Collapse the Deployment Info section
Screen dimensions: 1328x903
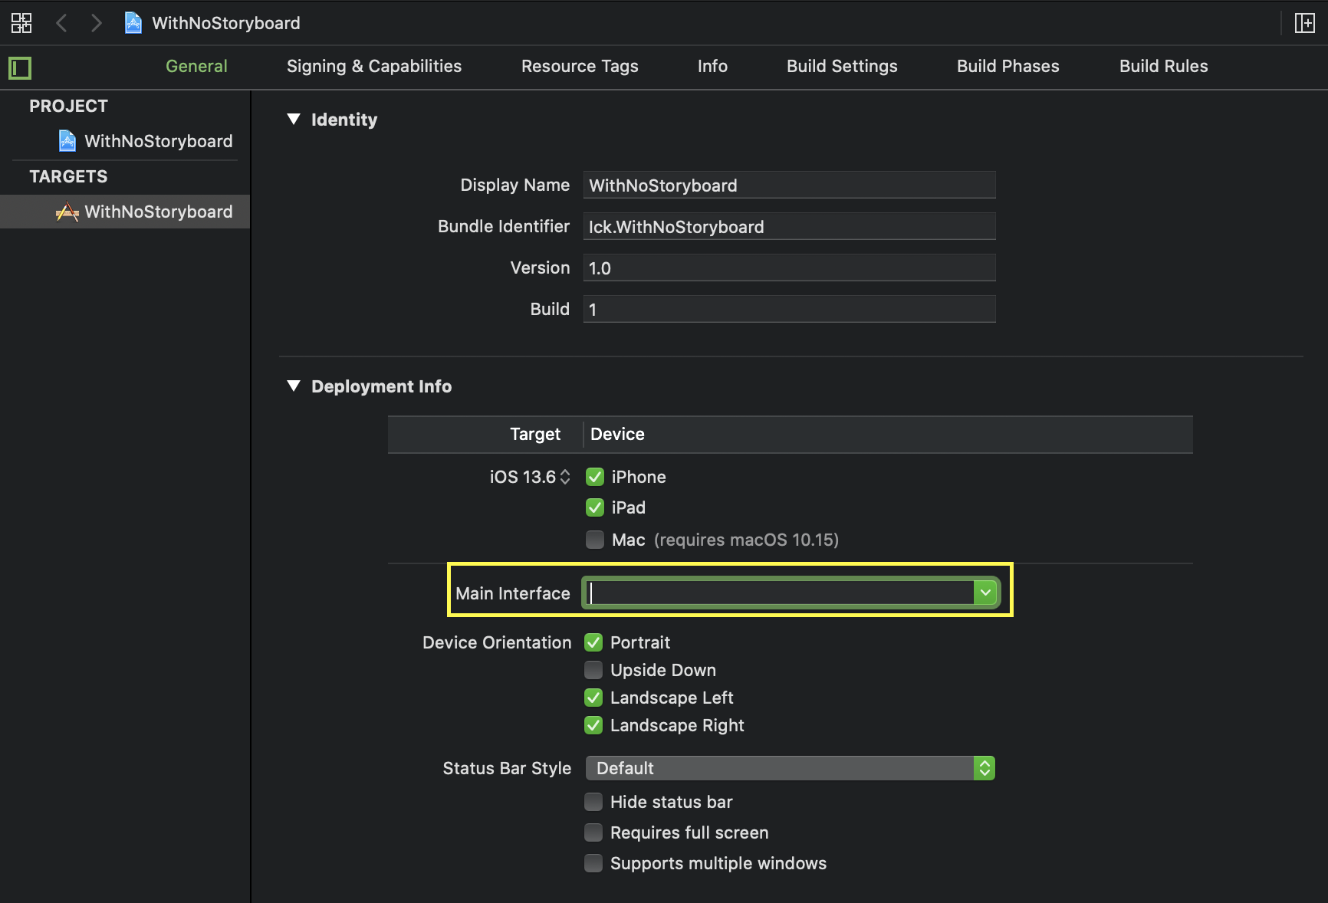pos(294,386)
